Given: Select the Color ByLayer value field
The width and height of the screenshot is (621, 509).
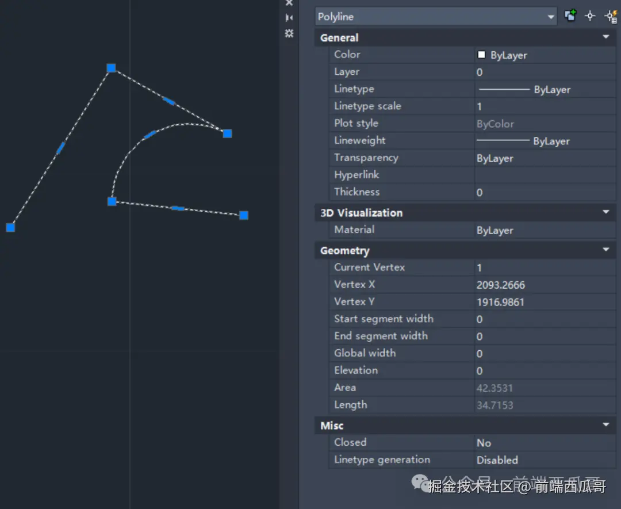Looking at the screenshot, I should (545, 55).
